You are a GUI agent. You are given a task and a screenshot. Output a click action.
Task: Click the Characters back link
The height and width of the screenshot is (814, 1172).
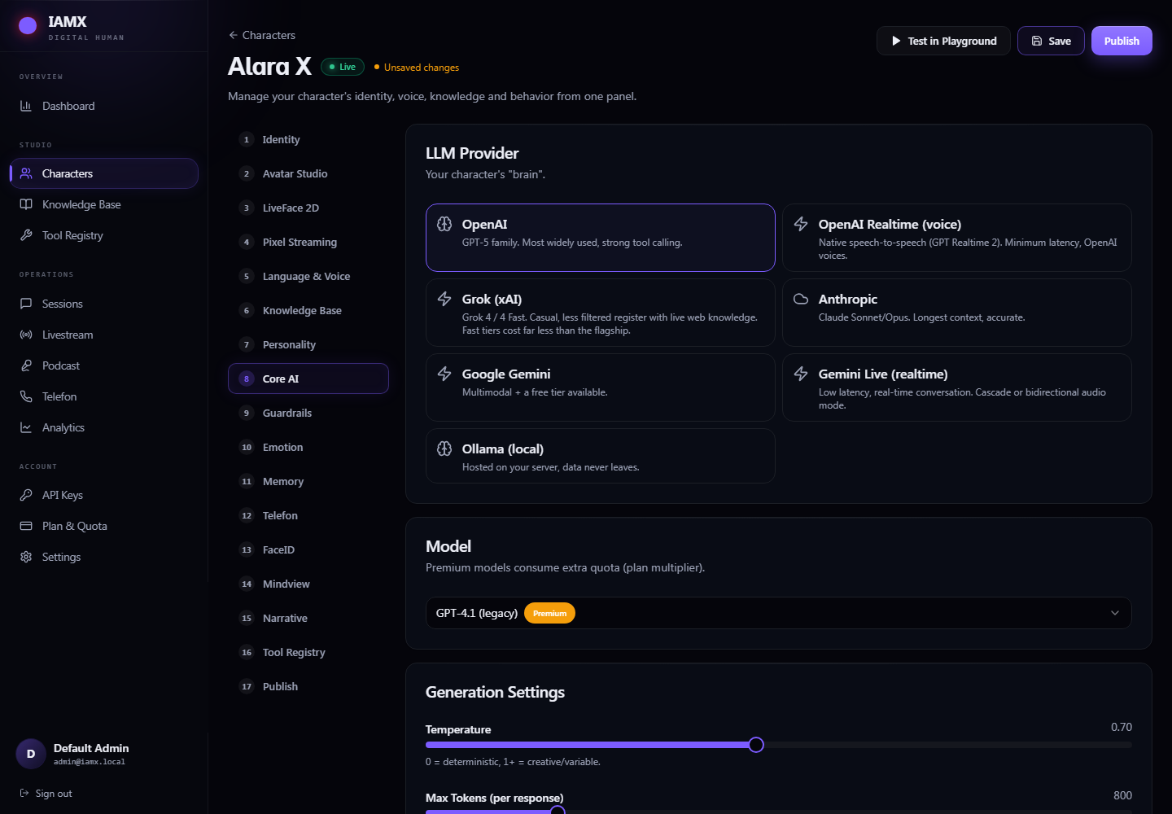(262, 35)
